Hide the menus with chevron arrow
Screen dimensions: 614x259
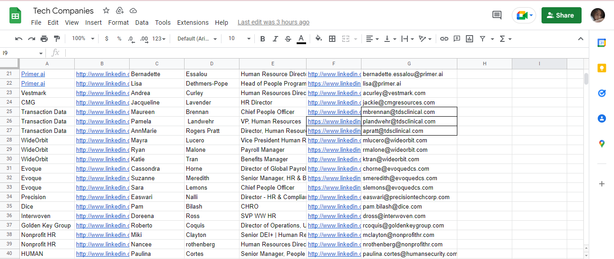click(581, 39)
